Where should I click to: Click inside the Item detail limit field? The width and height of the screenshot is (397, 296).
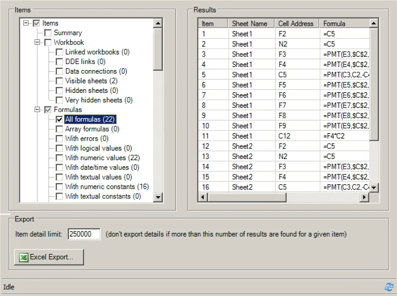pos(84,234)
